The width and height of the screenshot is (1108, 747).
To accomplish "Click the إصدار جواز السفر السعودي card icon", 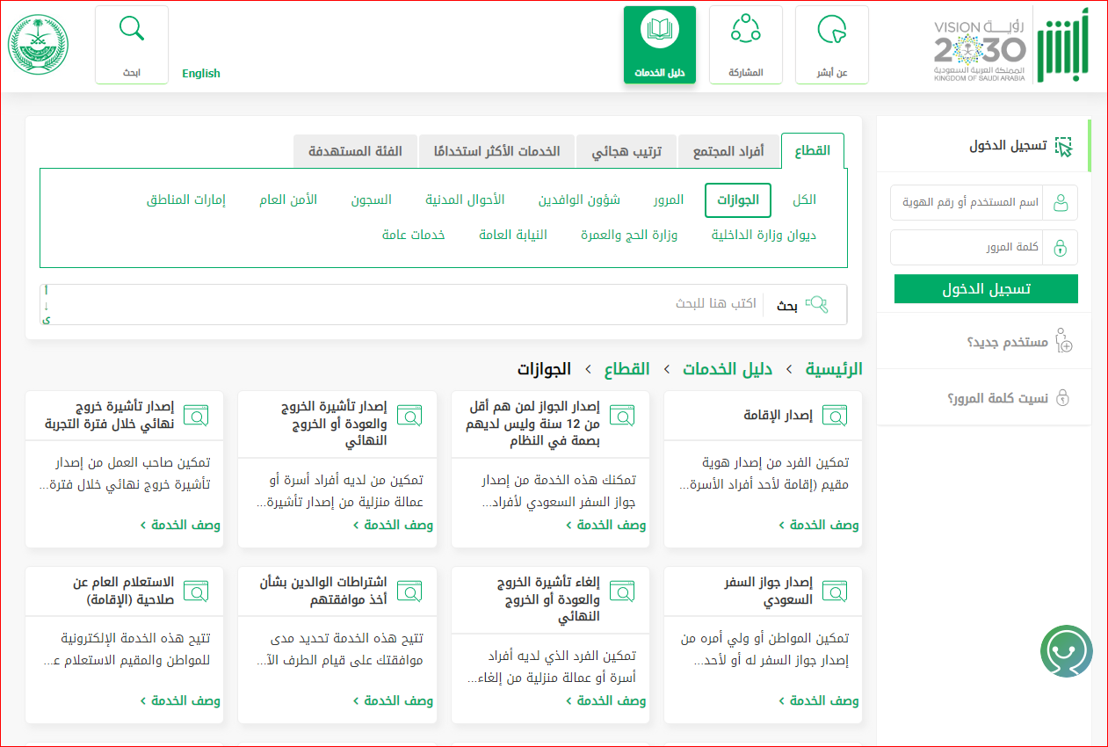I will [835, 591].
